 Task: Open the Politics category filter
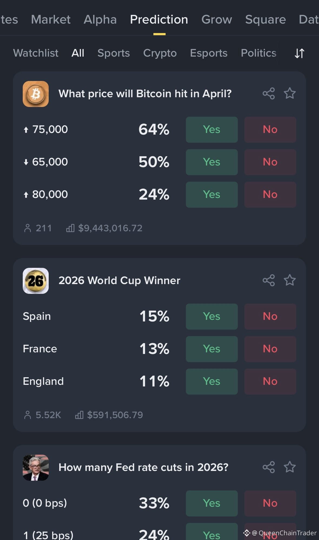tap(259, 53)
